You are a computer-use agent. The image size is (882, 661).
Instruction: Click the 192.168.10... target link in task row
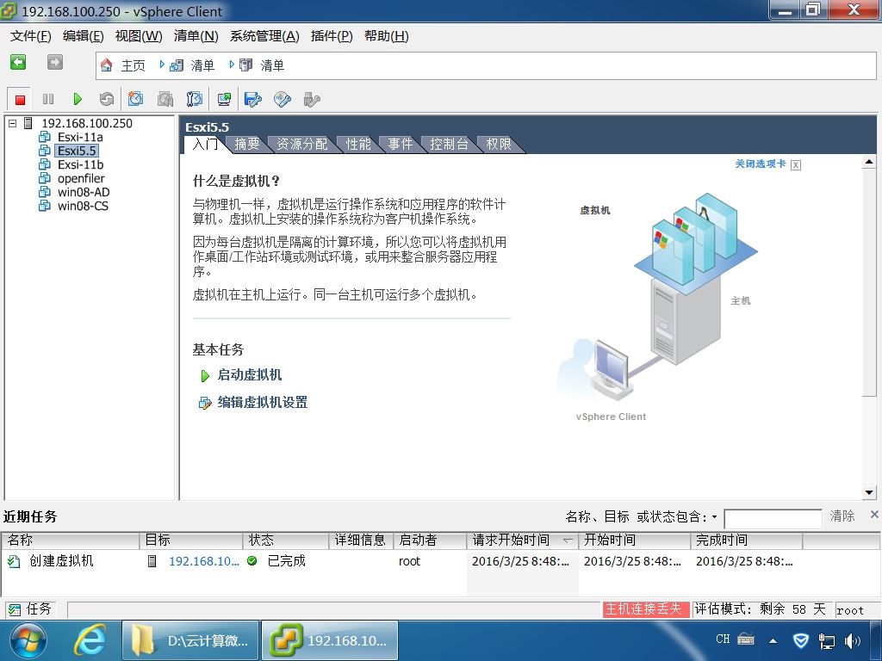pyautogui.click(x=204, y=561)
